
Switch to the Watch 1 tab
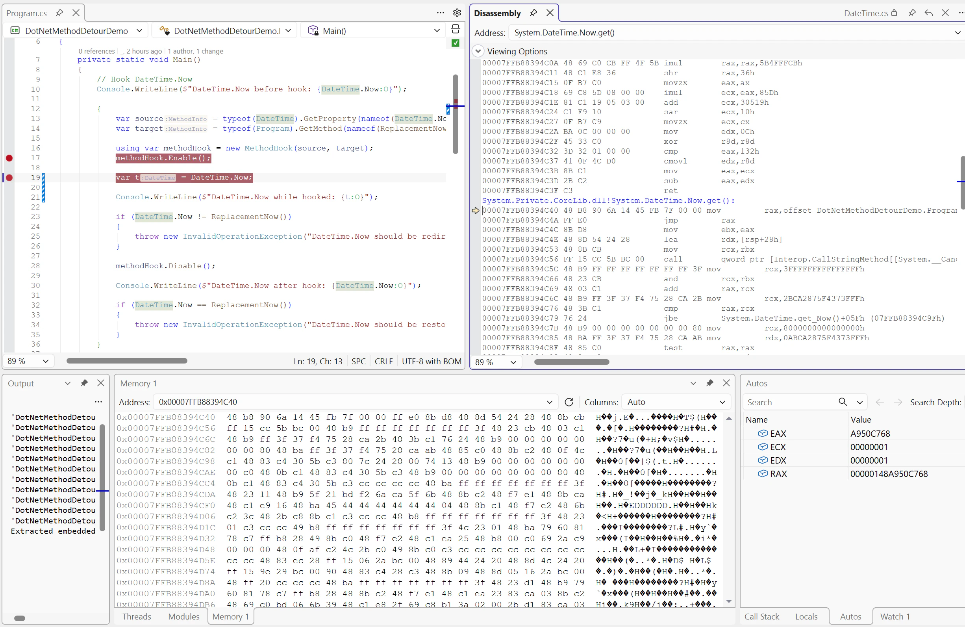(895, 617)
